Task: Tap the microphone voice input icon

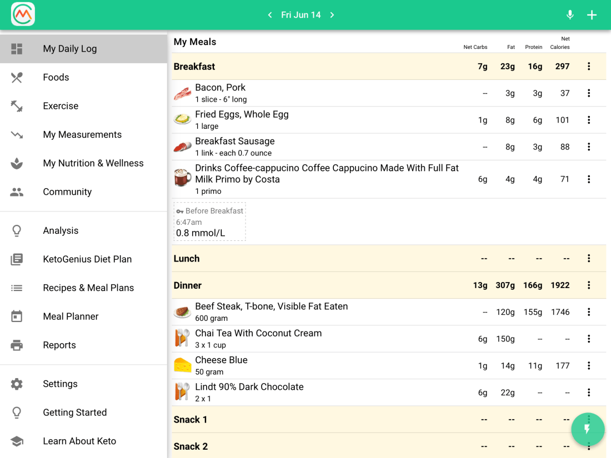Action: 570,15
